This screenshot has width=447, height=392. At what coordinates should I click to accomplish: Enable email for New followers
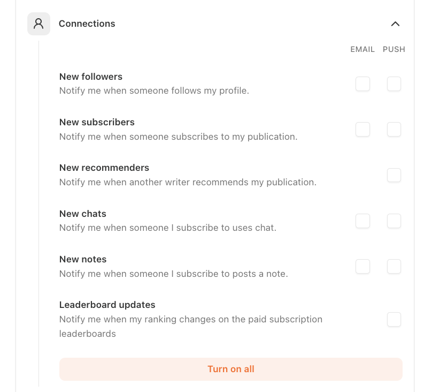[363, 84]
